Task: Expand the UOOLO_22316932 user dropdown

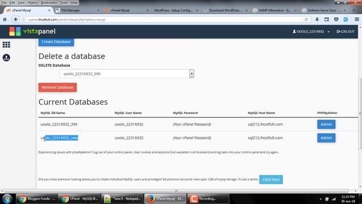Action: [311, 32]
